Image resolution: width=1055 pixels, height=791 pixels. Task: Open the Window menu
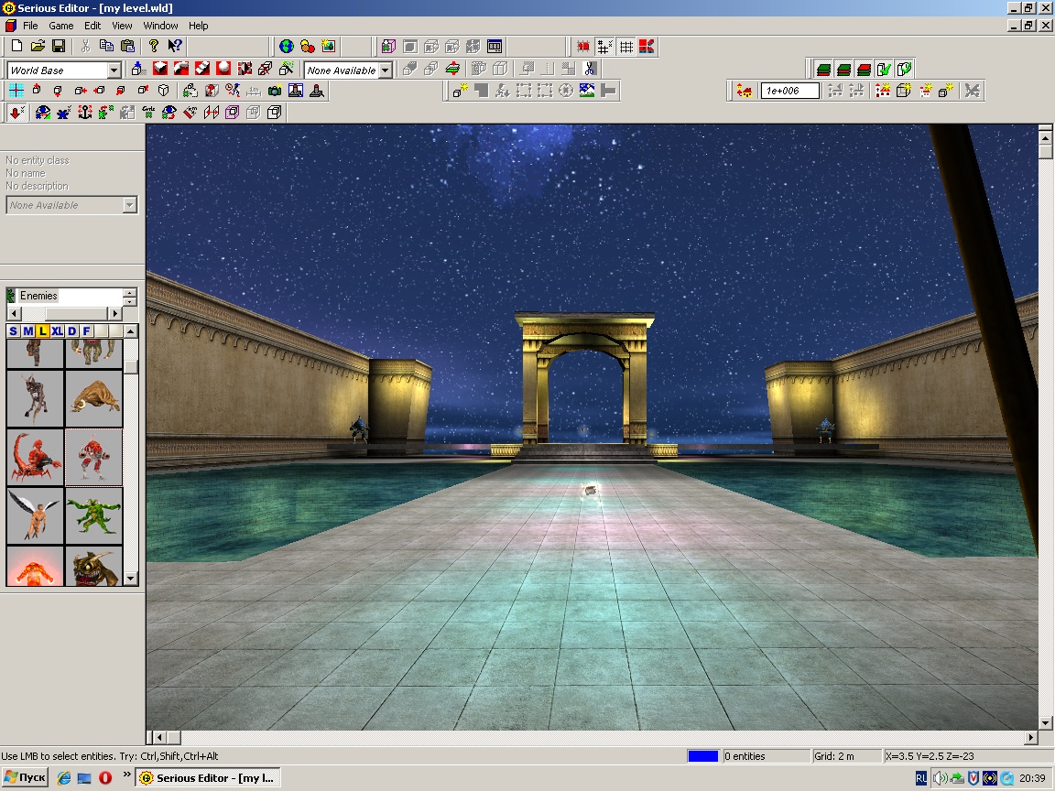160,26
